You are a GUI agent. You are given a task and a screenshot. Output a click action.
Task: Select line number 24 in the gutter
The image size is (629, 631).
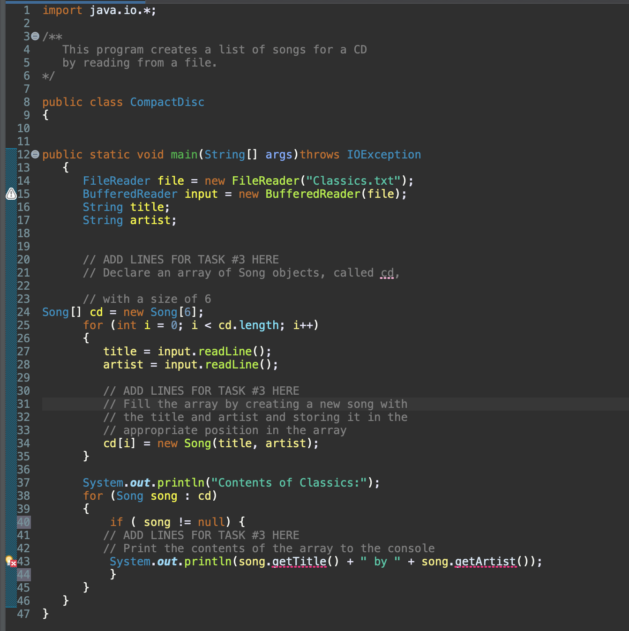pos(23,312)
